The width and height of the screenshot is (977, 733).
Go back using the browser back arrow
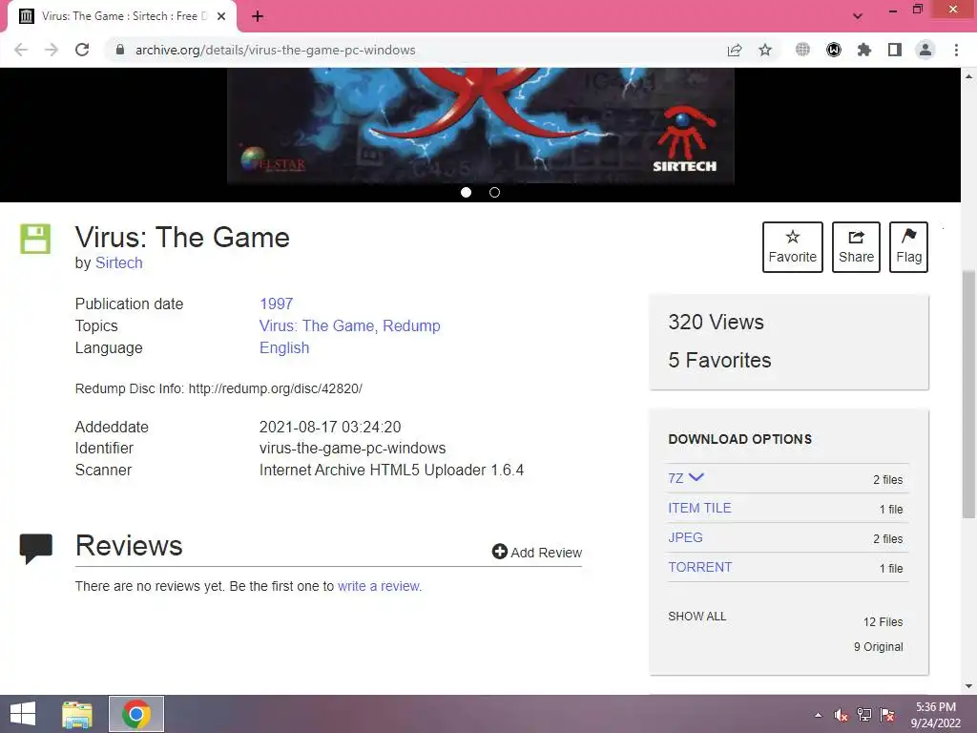pyautogui.click(x=21, y=50)
